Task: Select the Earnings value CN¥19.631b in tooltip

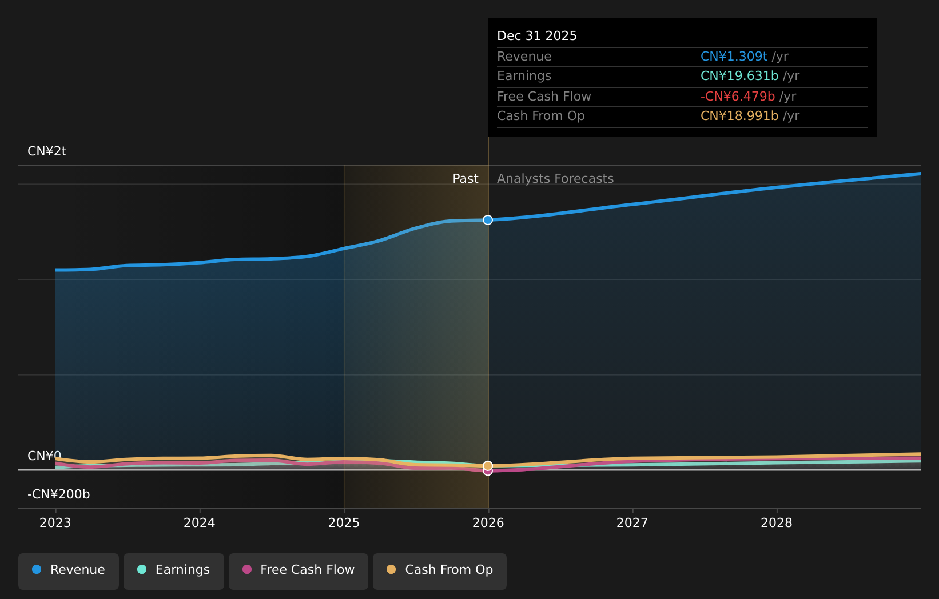Action: coord(739,76)
